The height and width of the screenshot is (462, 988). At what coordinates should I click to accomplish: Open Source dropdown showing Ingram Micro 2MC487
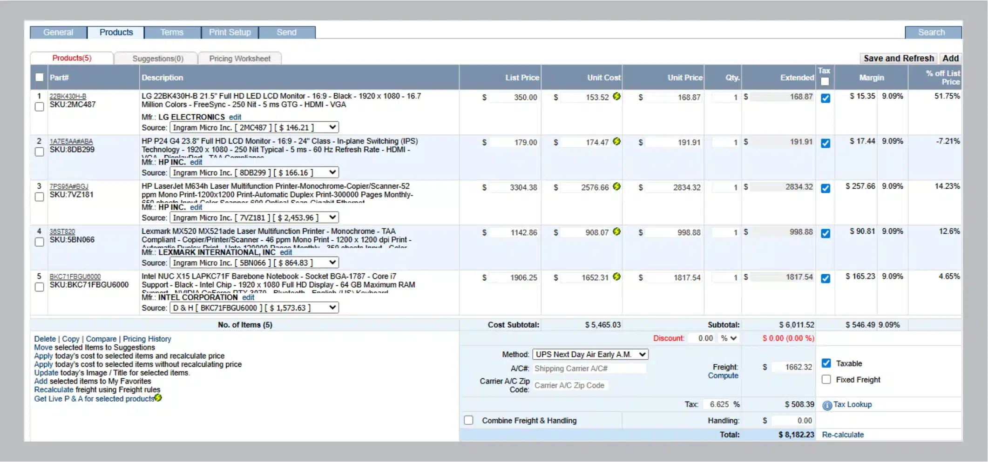[x=254, y=127]
